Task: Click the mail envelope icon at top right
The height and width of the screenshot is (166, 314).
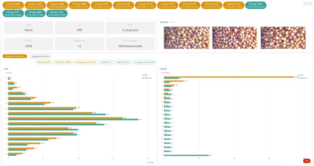Action: (310, 3)
